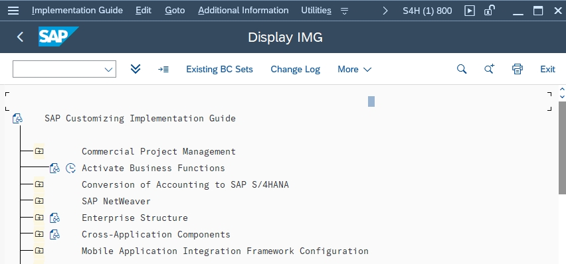The height and width of the screenshot is (264, 566).
Task: Click the Find Next magnifier-plus icon
Action: (x=489, y=69)
